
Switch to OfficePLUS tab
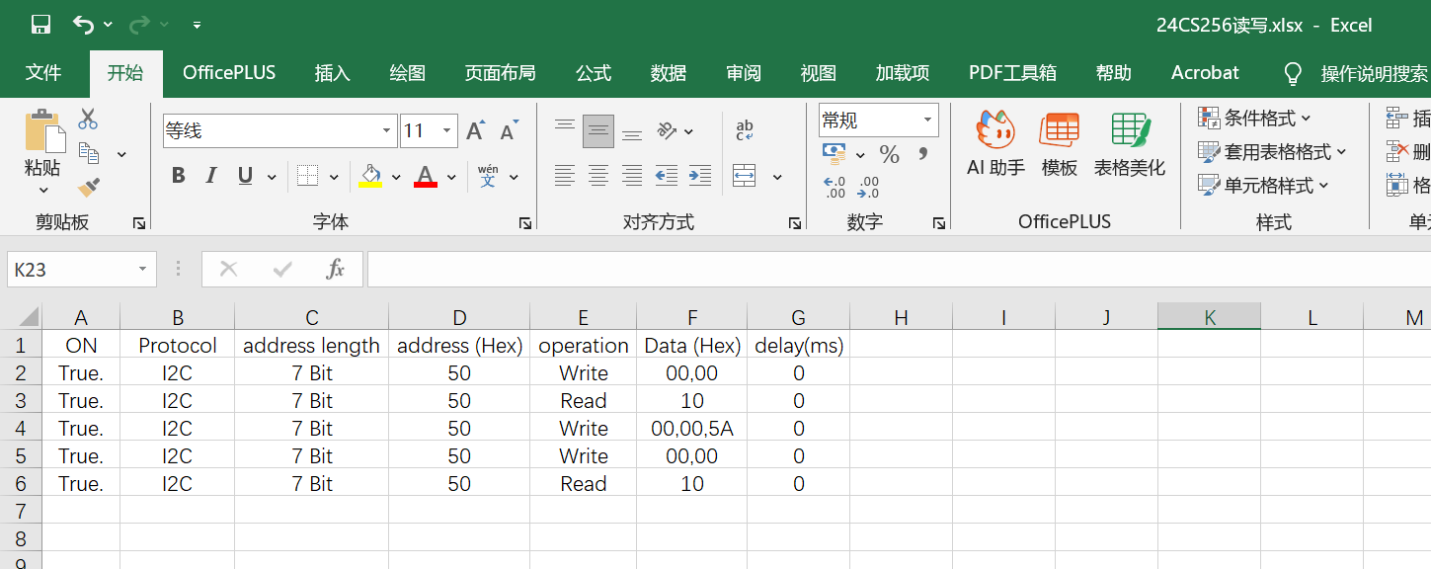(x=229, y=73)
